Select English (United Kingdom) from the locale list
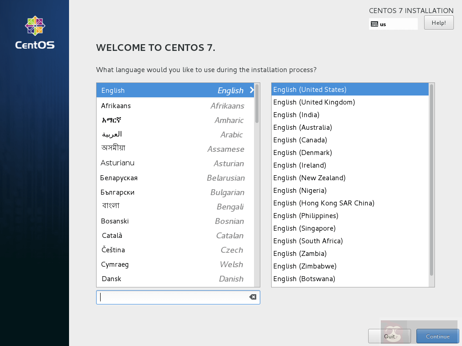This screenshot has height=346, width=462. (314, 102)
